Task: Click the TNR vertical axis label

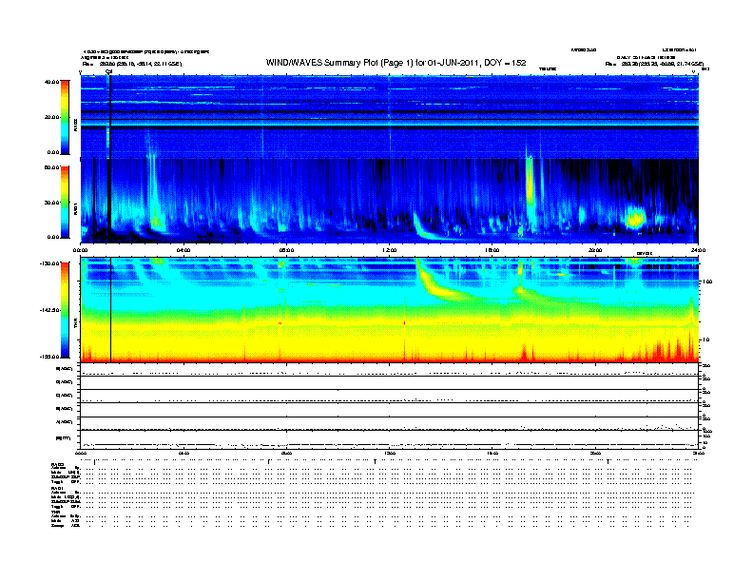Action: (x=75, y=324)
